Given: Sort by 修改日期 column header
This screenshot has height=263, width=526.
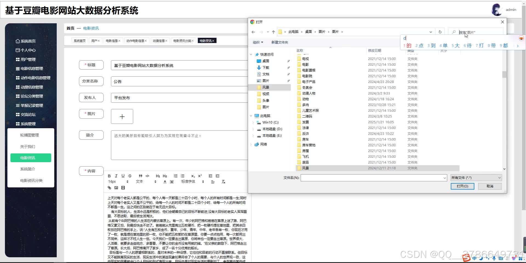Looking at the screenshot, I should point(375,50).
